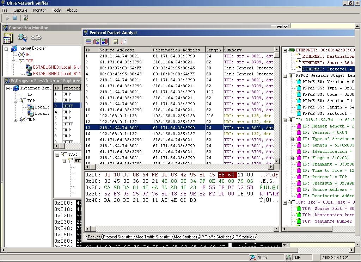Toggle the second colored layout view button
Screen dimensions: 361x262
(96, 42)
